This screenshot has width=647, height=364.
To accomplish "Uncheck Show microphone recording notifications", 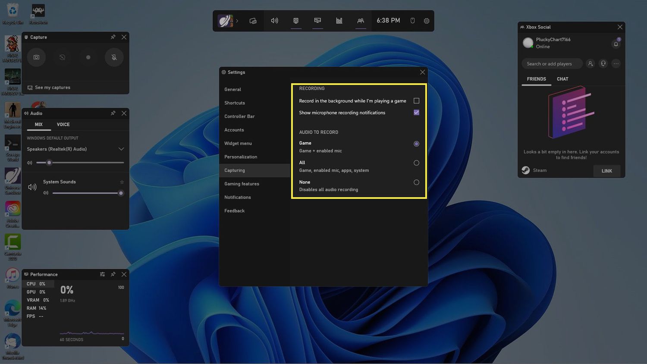I will coord(416,113).
